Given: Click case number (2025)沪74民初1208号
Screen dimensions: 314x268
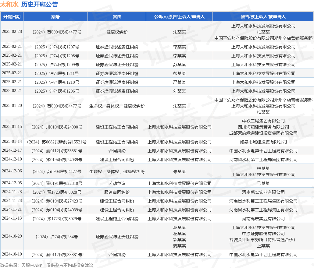Looking at the screenshot, I should click(x=57, y=56).
